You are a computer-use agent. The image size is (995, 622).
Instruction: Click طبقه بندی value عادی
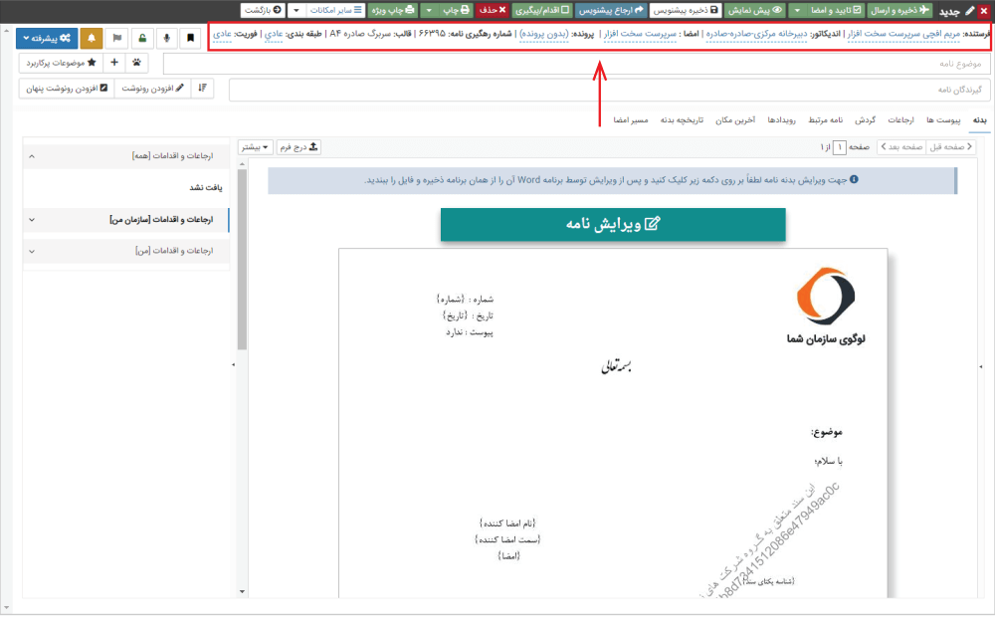(x=274, y=34)
